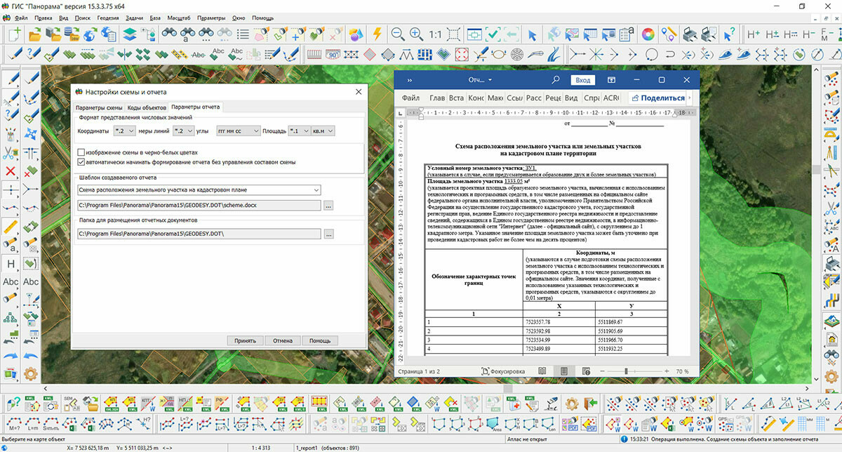This screenshot has height=452, width=842.
Task: Click the search magnifier in Word title bar
Action: (556, 80)
